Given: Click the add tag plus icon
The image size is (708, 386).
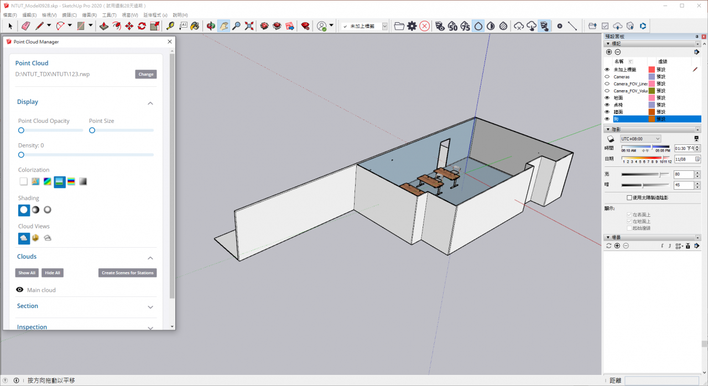Looking at the screenshot, I should 609,52.
